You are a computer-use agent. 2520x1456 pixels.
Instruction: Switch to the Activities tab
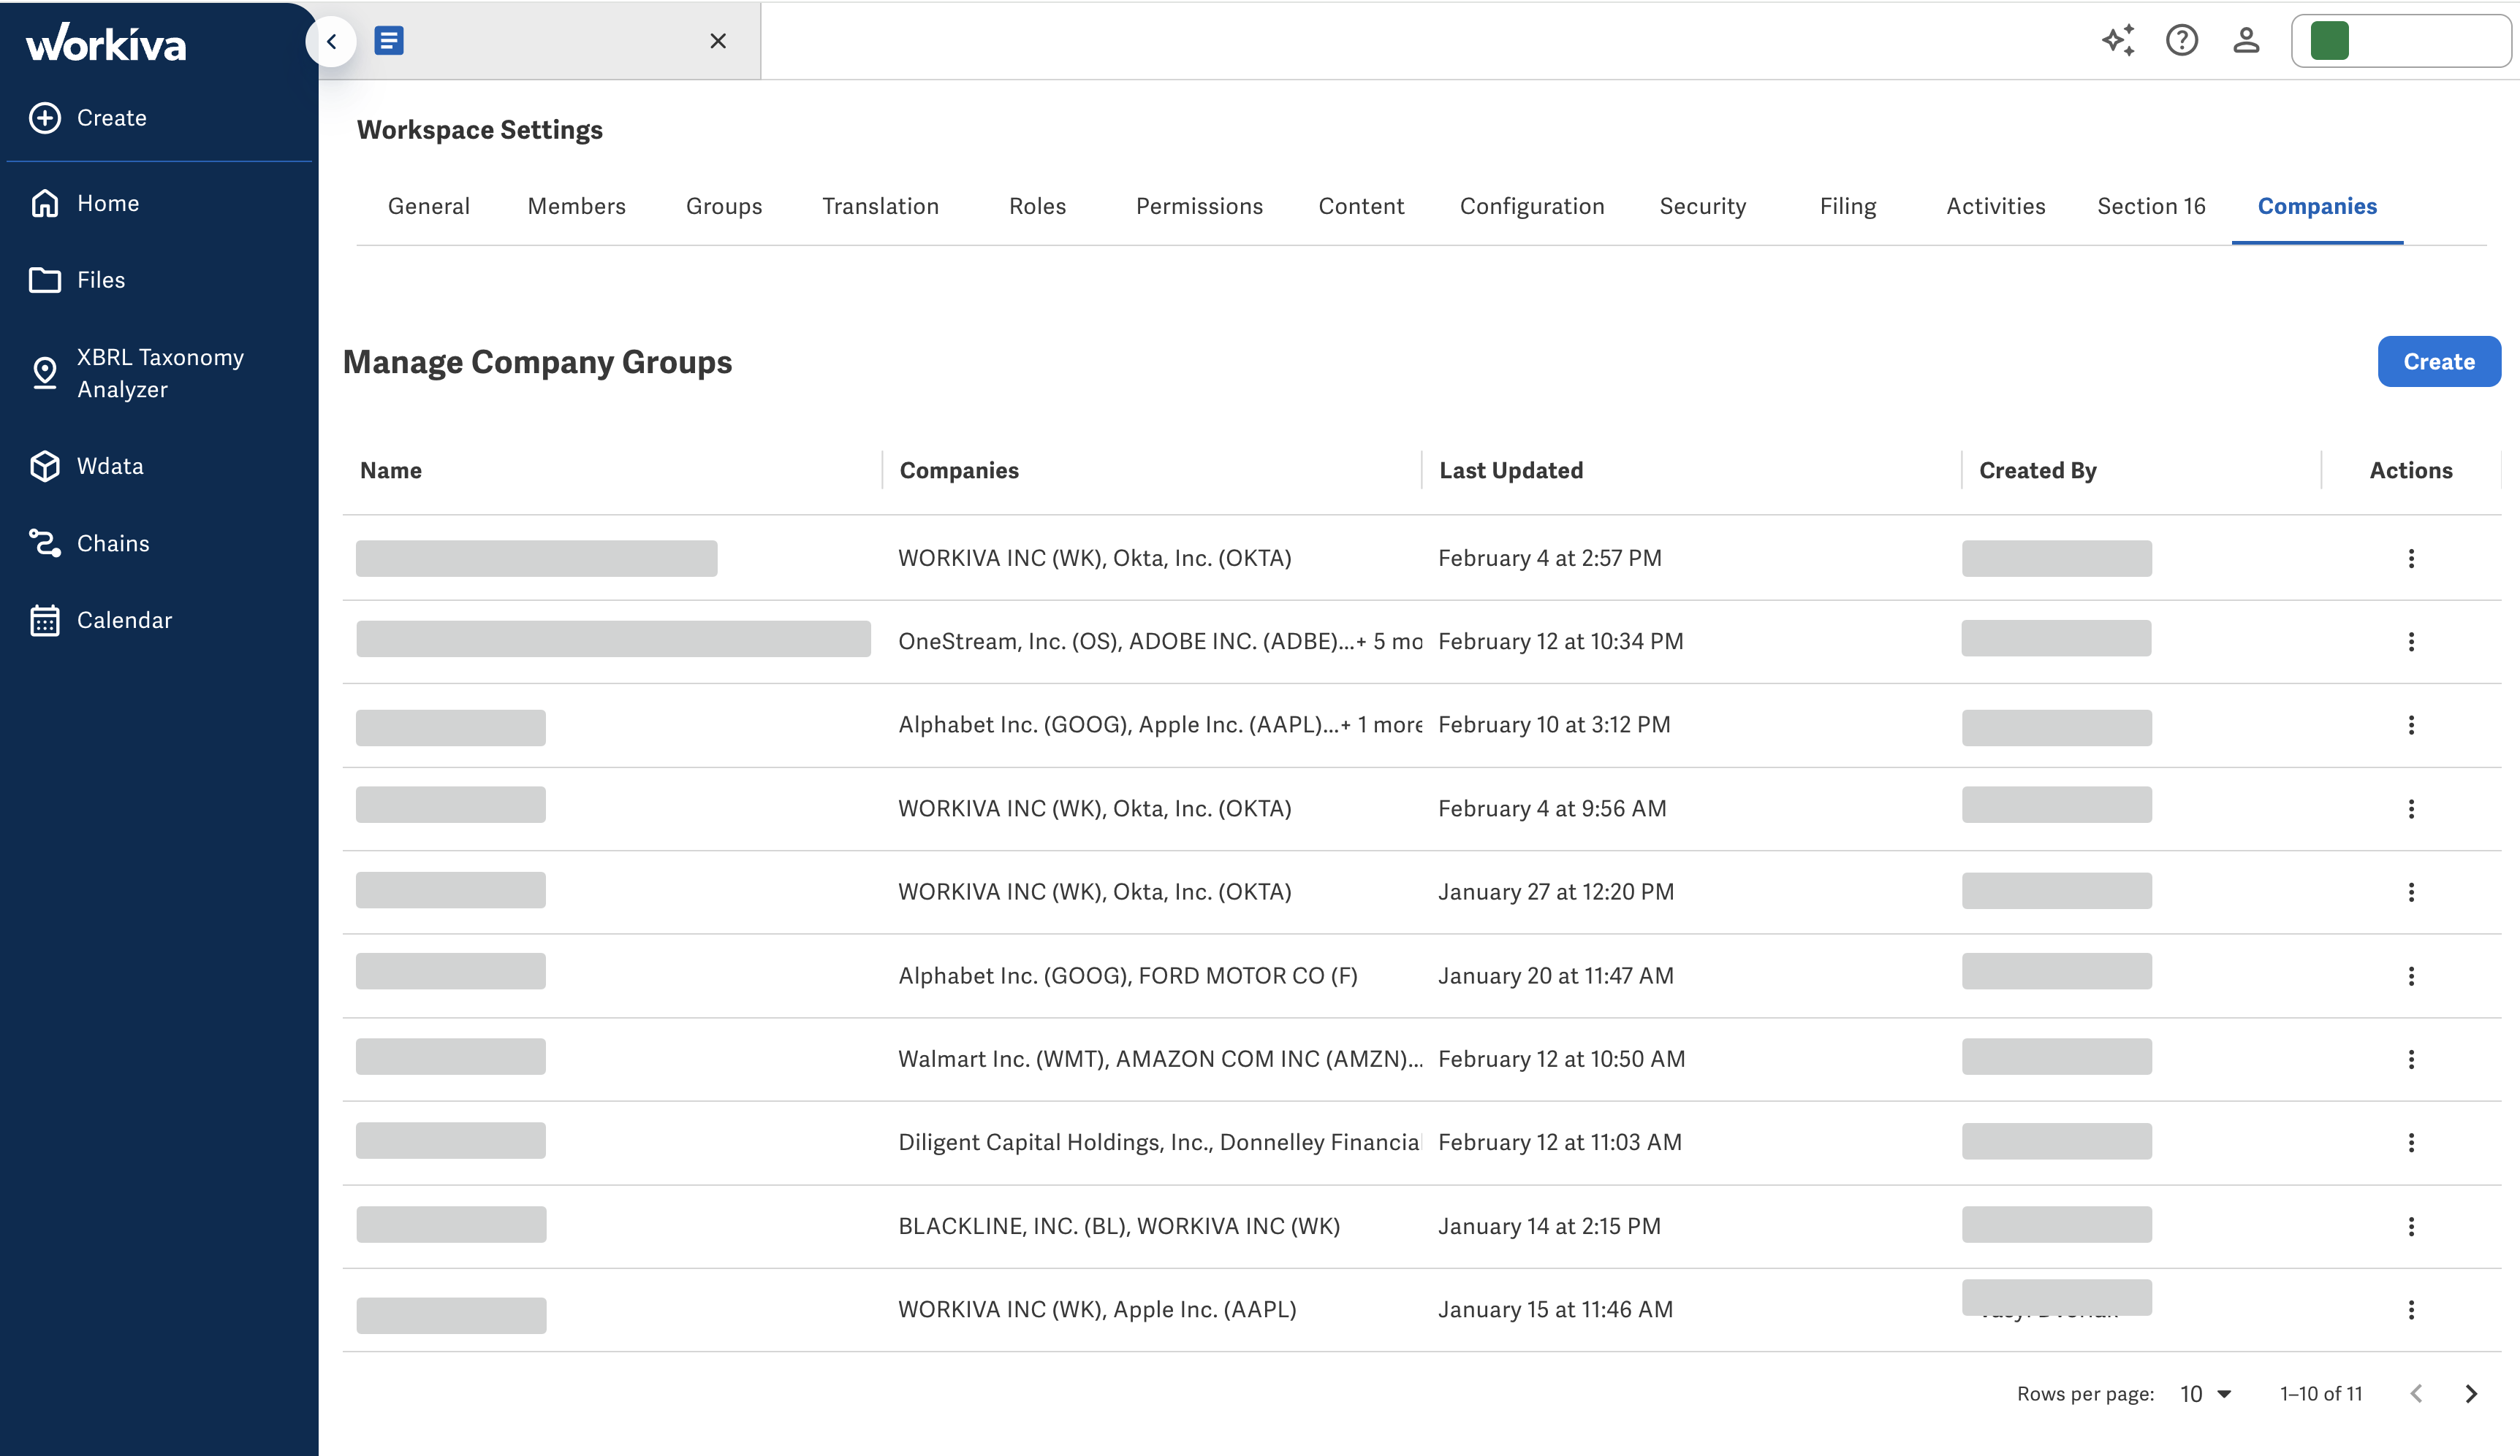point(1996,206)
